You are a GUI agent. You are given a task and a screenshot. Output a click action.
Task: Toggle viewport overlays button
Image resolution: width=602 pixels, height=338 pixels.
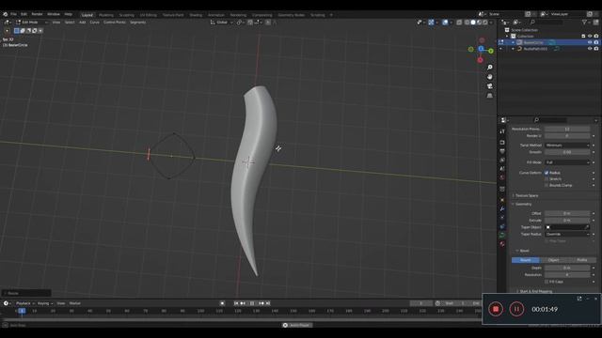point(445,23)
